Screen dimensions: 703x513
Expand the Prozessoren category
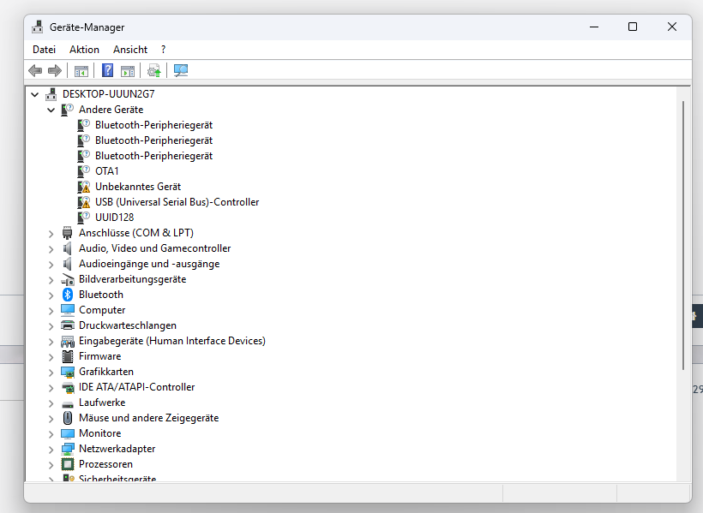(51, 465)
